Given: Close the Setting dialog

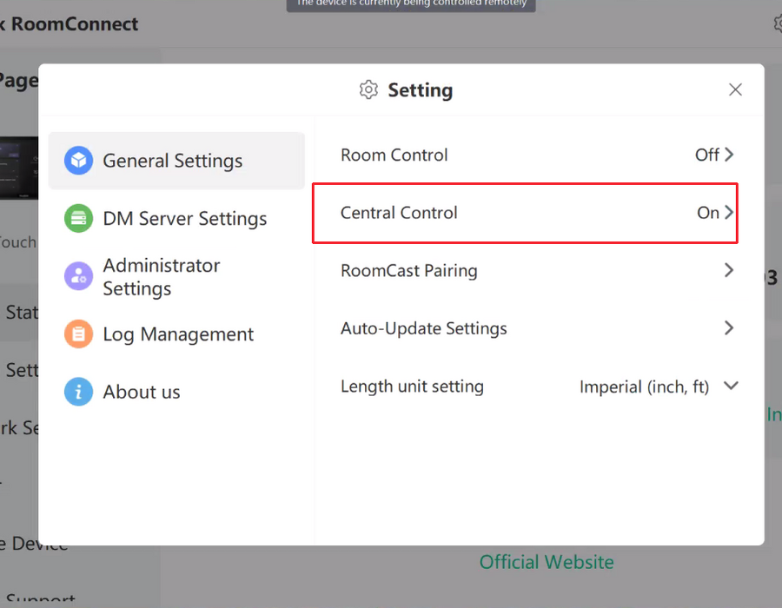Looking at the screenshot, I should [735, 89].
